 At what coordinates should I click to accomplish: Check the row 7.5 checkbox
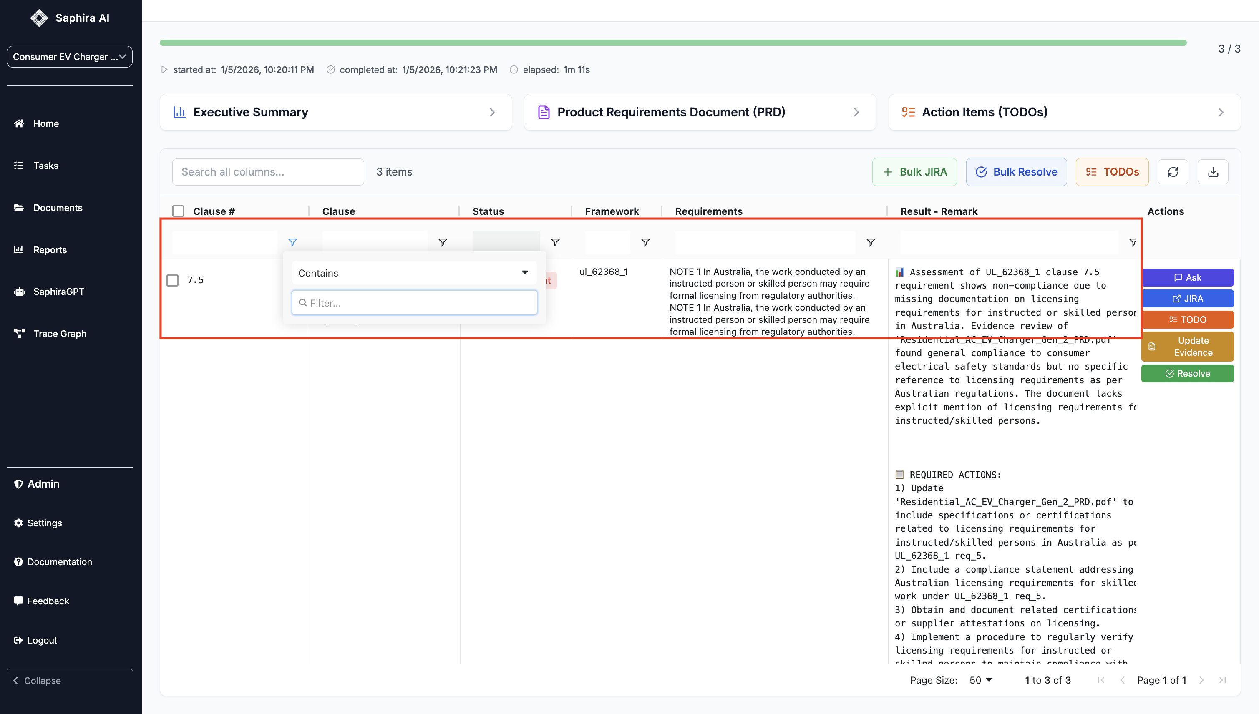[x=173, y=280]
